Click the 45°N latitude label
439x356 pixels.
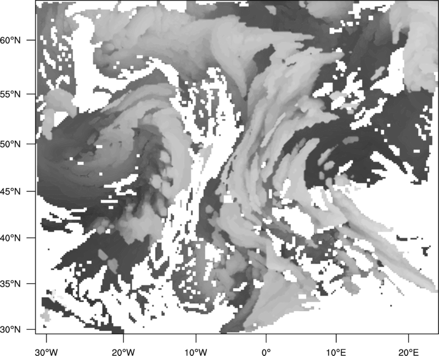(x=10, y=191)
